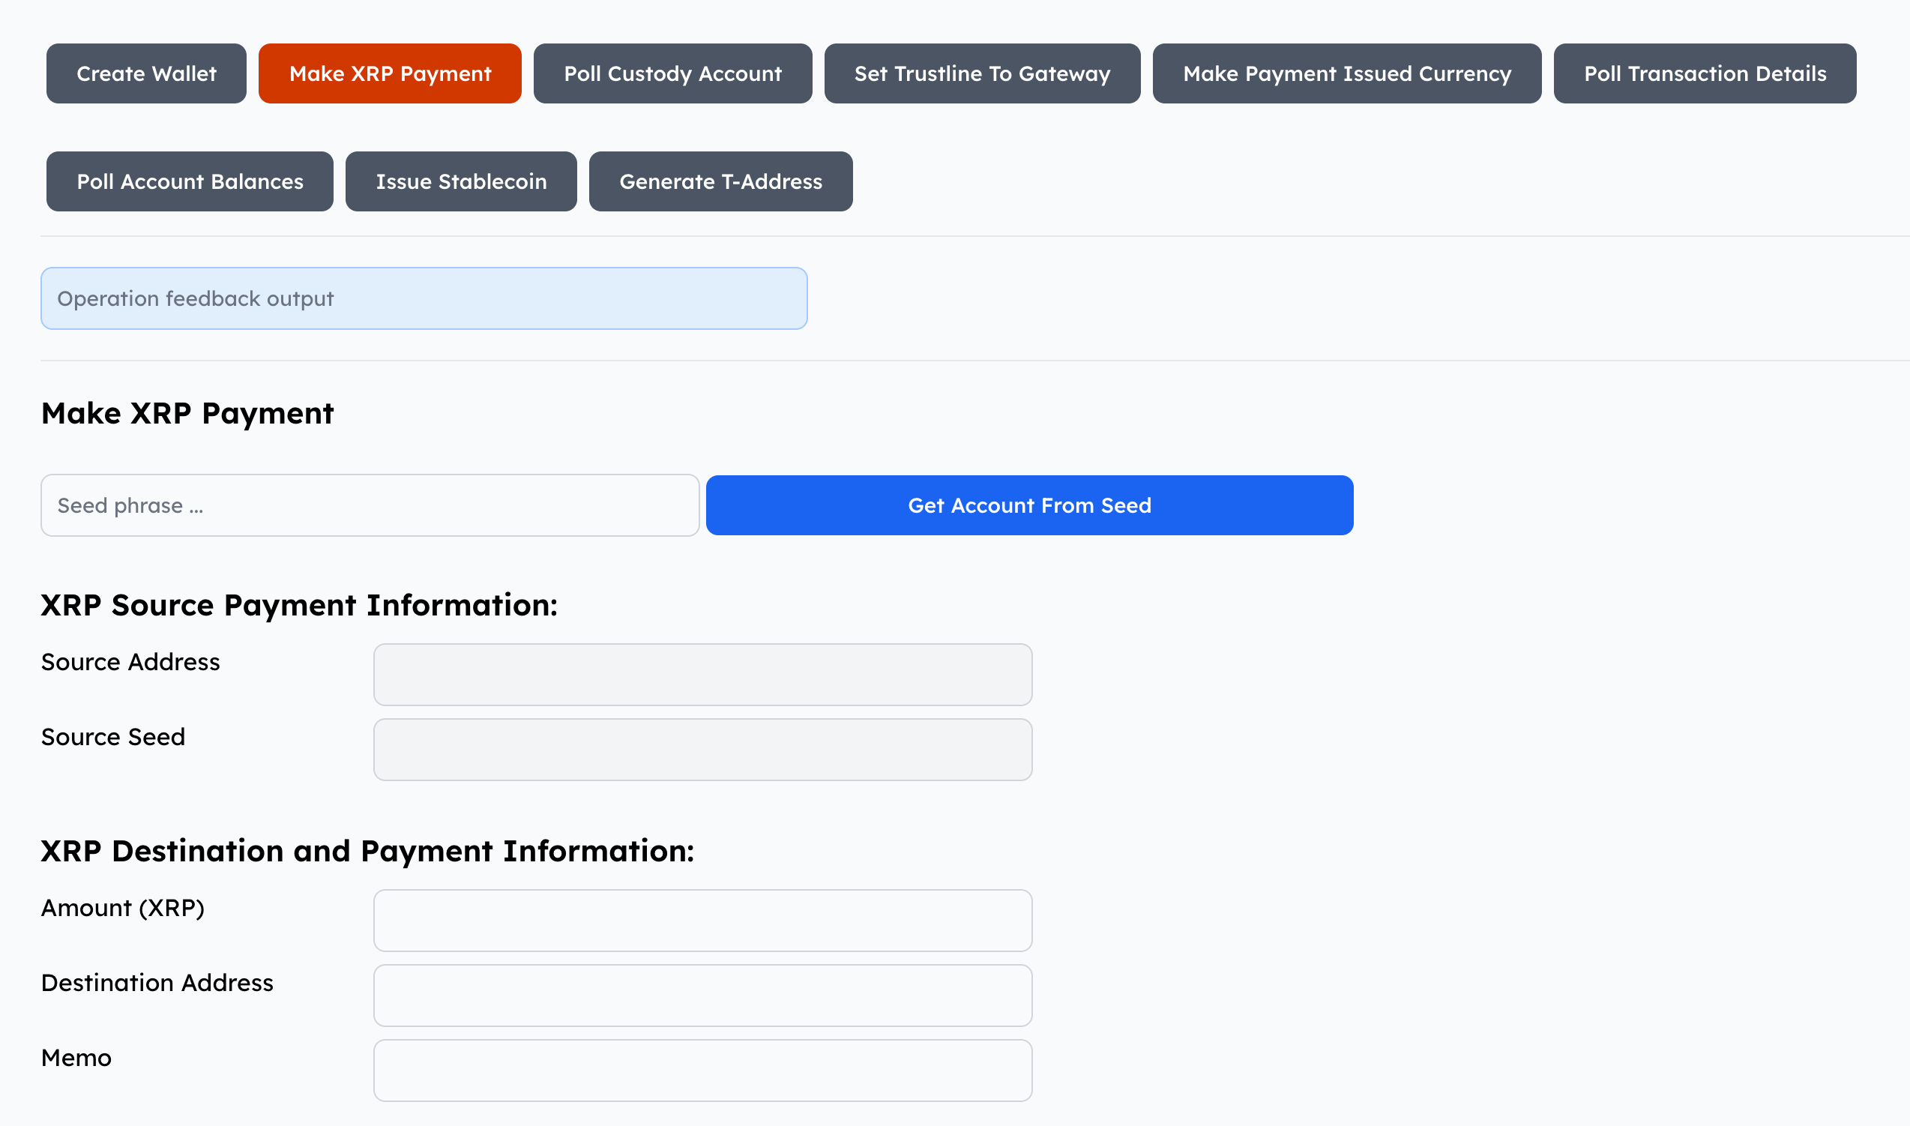1910x1126 pixels.
Task: Click the Destination Address input
Action: click(702, 996)
